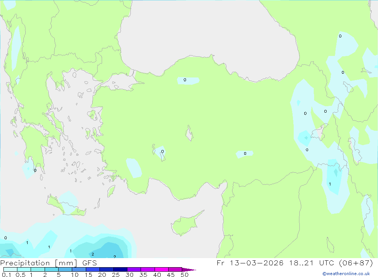Image resolution: width=378 pixels, height=277 pixels.
Task: Open the weatheronline.co.uk copyright link
Action: click(x=346, y=274)
